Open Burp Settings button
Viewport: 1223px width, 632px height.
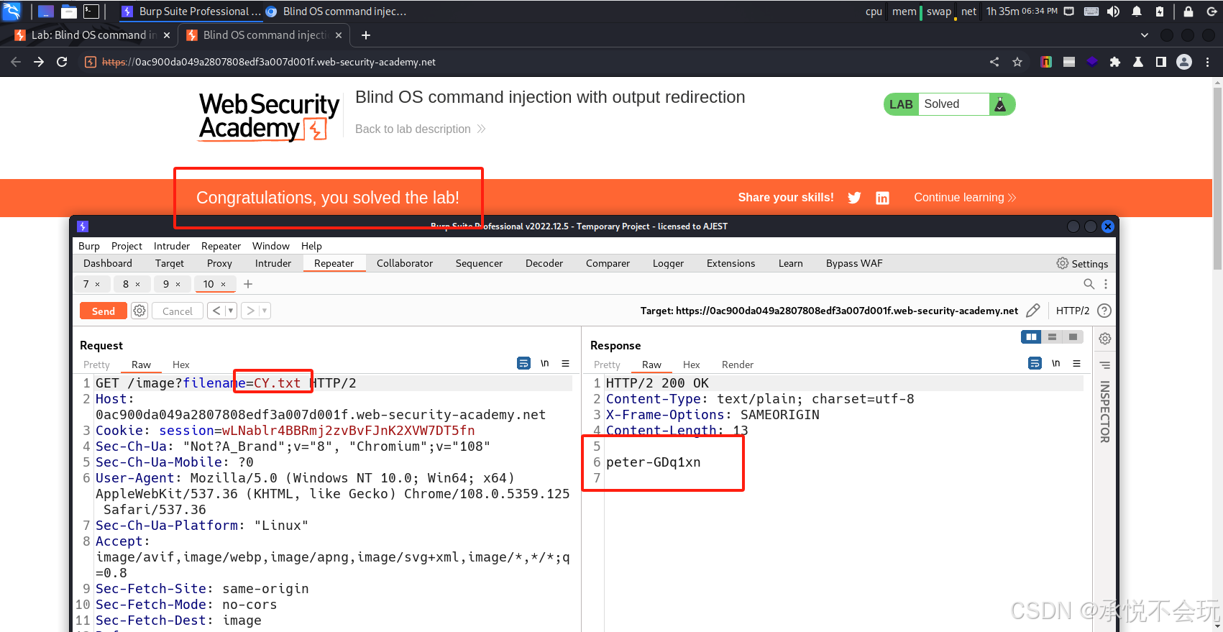pos(1082,263)
